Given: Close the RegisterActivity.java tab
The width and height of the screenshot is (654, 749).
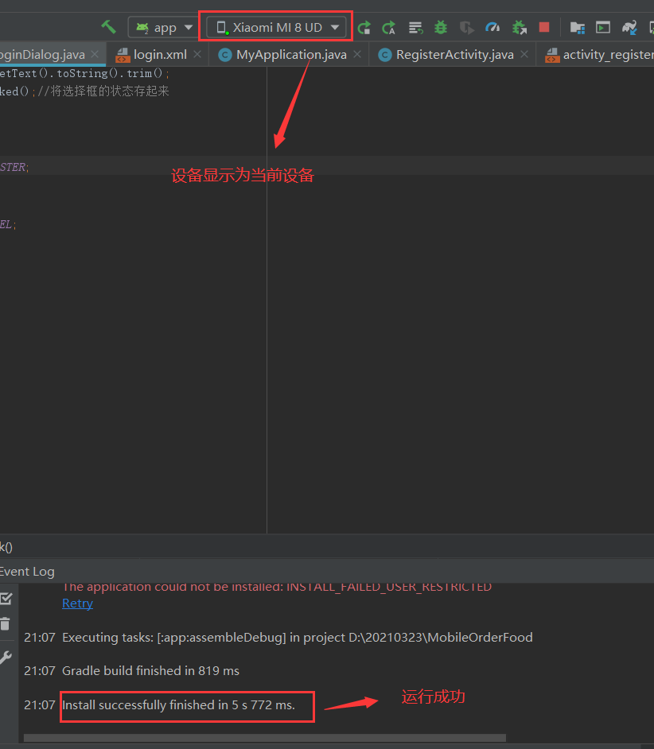Looking at the screenshot, I should coord(523,55).
